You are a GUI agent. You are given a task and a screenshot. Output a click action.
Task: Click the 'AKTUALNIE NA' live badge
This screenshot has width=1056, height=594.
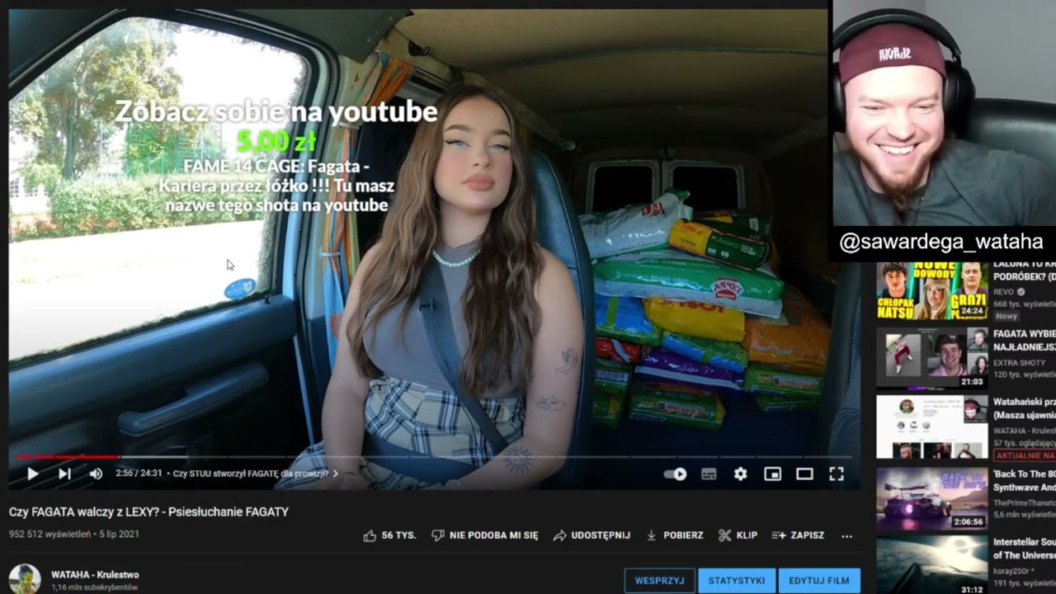[1025, 455]
